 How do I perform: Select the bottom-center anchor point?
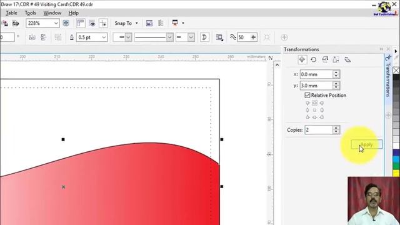[314, 117]
